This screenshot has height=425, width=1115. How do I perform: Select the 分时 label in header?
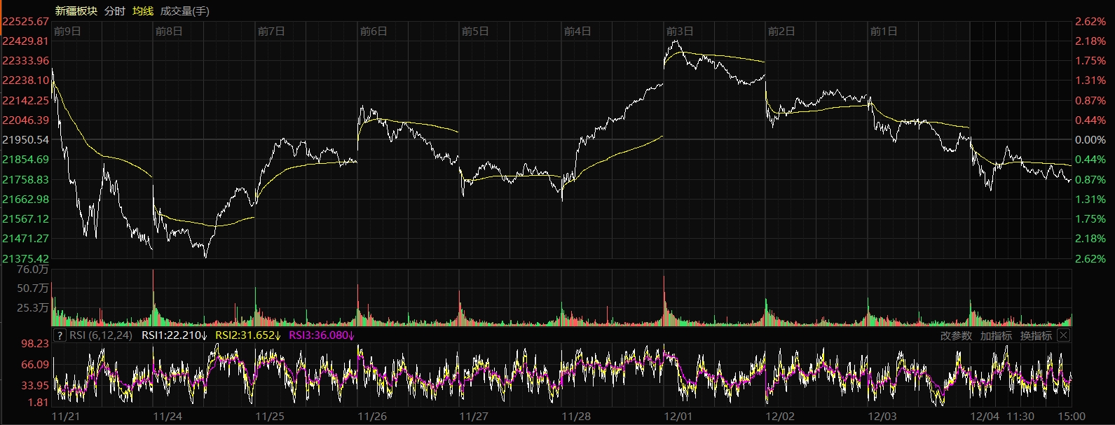(x=114, y=11)
